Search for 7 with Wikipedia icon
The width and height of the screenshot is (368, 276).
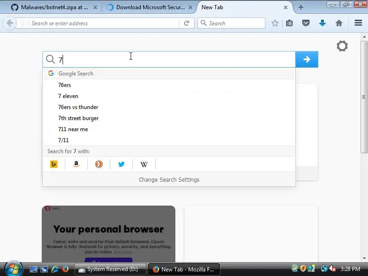pyautogui.click(x=144, y=164)
